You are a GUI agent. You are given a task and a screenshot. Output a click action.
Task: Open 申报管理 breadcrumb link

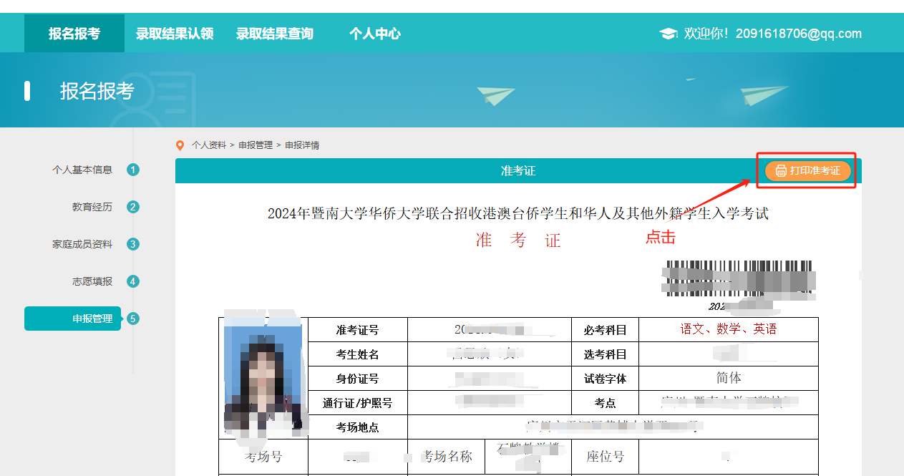coord(256,145)
